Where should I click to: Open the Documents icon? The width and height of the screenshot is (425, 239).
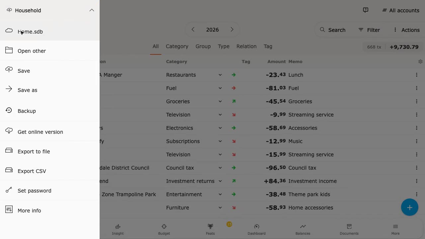click(349, 226)
